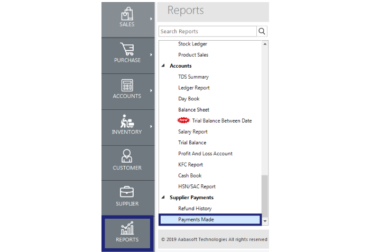Click the REPORTS menu label

127,239
